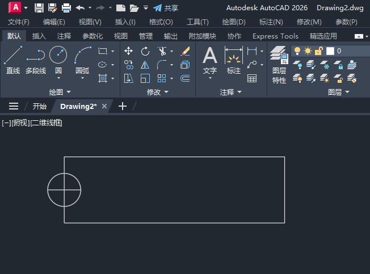Switch to the Insert (插入) ribbon tab
This screenshot has height=274, width=370.
click(x=39, y=36)
